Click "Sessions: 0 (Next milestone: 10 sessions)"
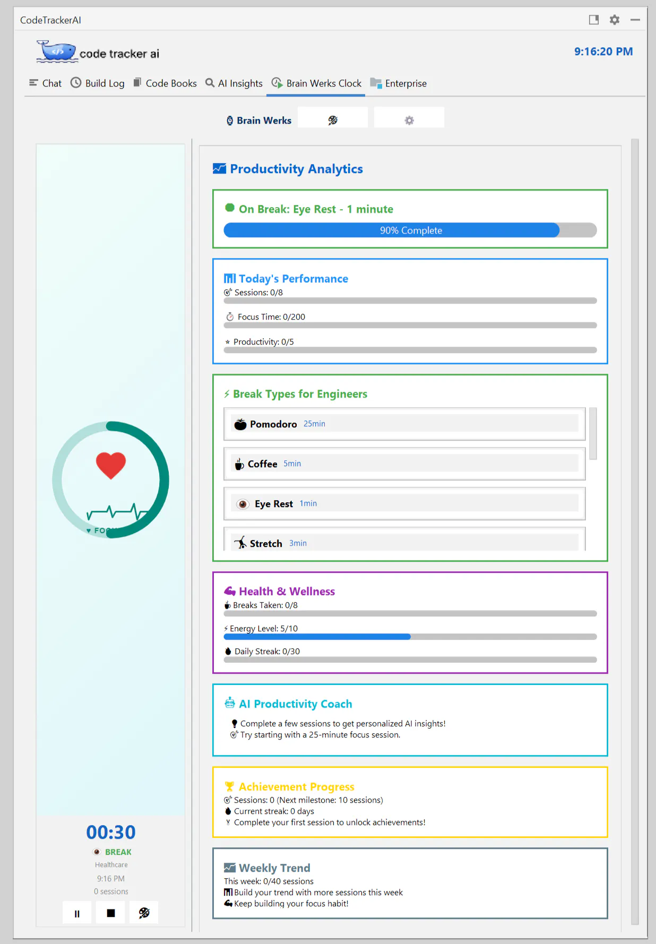 click(x=308, y=800)
